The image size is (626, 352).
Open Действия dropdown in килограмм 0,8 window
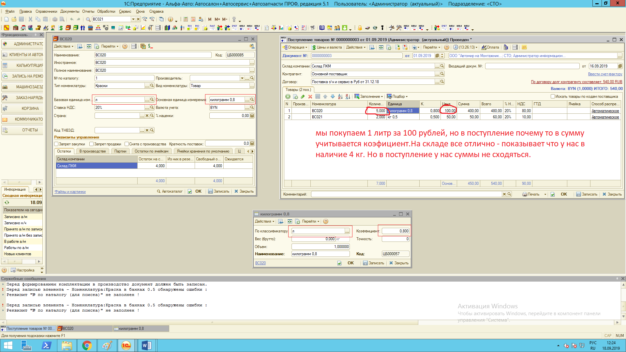[x=264, y=221]
